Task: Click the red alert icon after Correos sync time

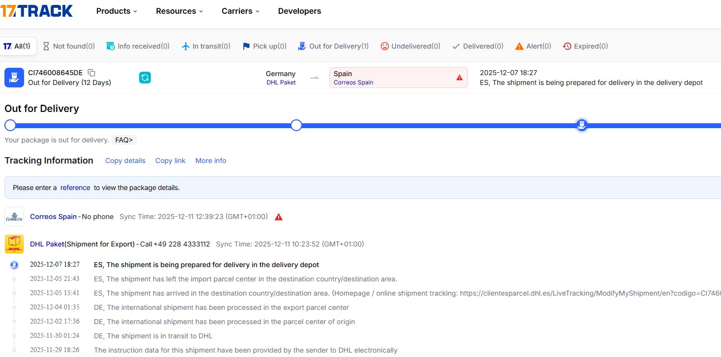Action: 279,217
